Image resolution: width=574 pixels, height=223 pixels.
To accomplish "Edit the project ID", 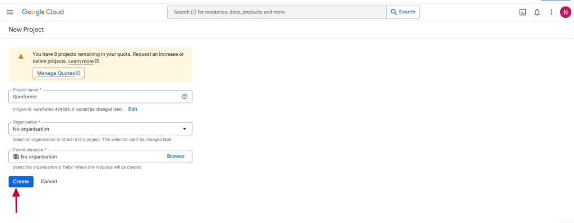I will [x=132, y=109].
